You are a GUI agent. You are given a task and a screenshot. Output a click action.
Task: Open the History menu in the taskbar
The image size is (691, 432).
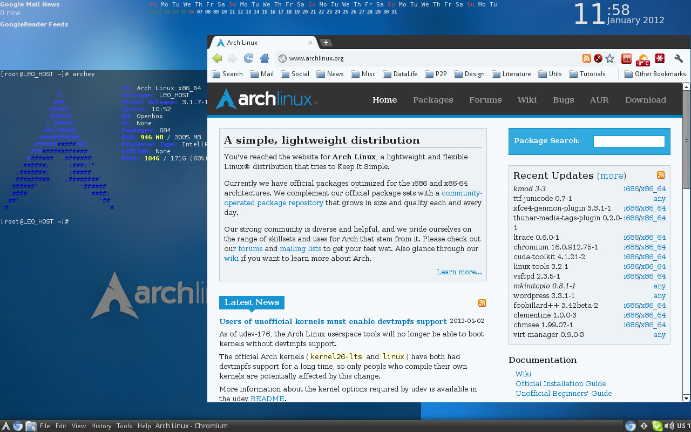pos(101,426)
